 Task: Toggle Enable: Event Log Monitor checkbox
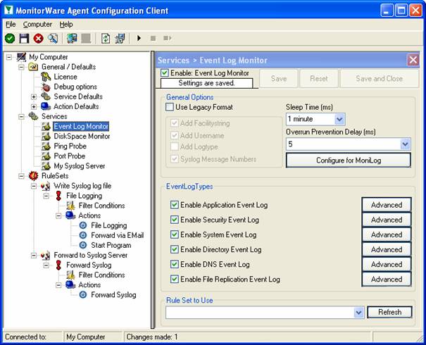[164, 73]
